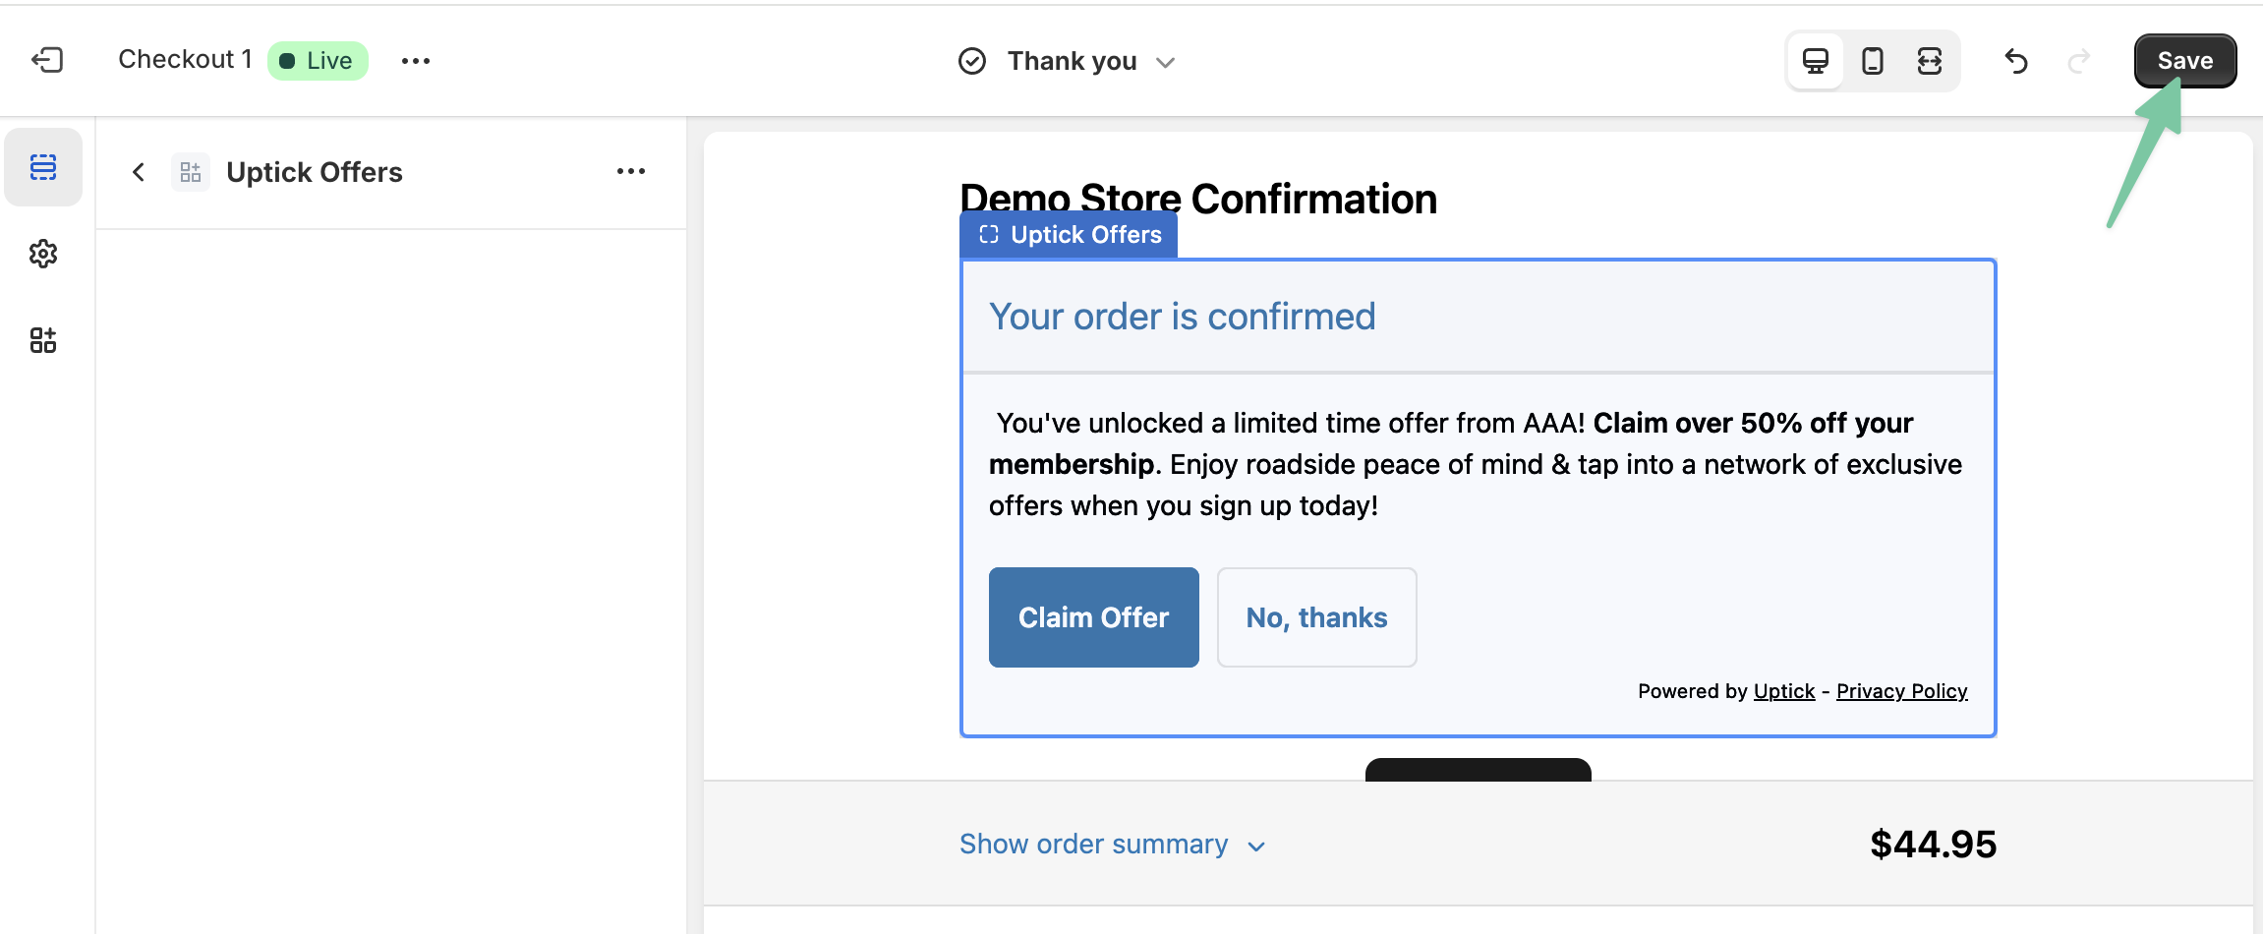Open Checkout 1 more actions menu
The width and height of the screenshot is (2263, 934).
[x=416, y=61]
